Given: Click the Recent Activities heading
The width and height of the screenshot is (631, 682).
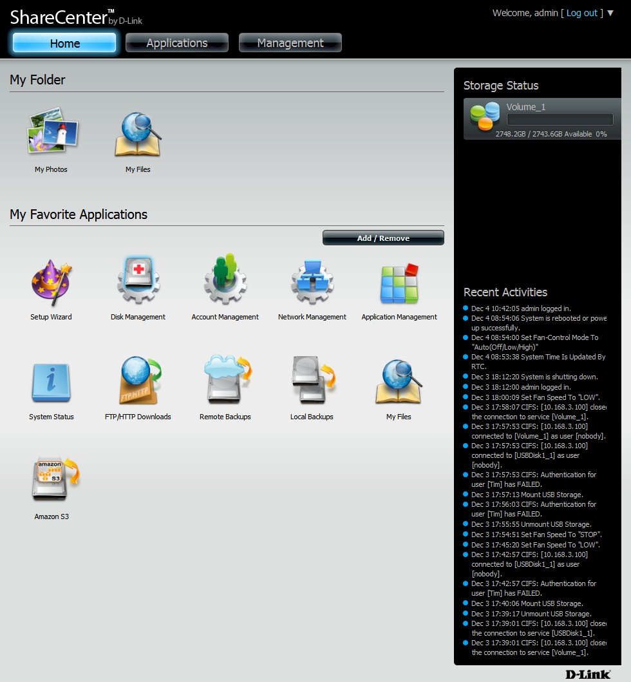Looking at the screenshot, I should [x=505, y=292].
